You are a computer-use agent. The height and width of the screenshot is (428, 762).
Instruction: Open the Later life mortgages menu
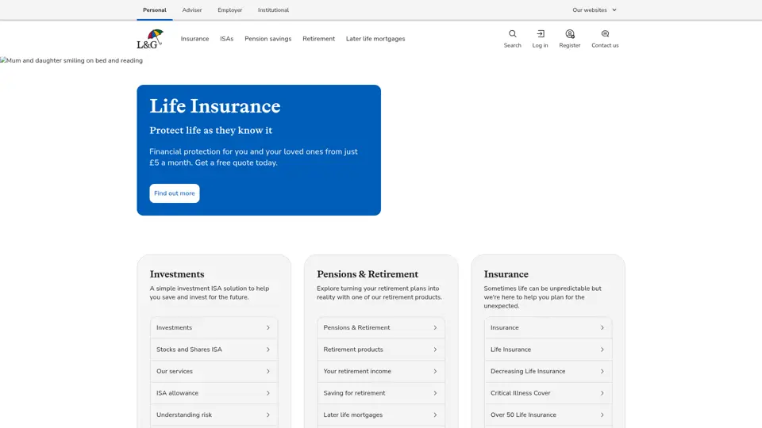tap(375, 39)
